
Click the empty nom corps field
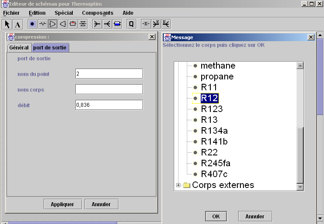109,89
